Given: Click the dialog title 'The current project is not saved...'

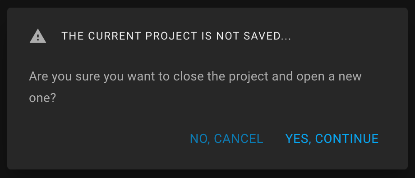Looking at the screenshot, I should coord(176,36).
